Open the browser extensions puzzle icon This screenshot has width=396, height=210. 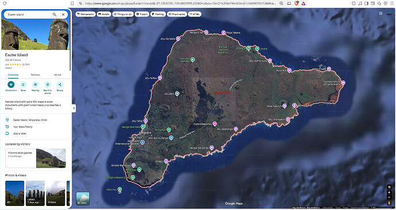point(354,3)
